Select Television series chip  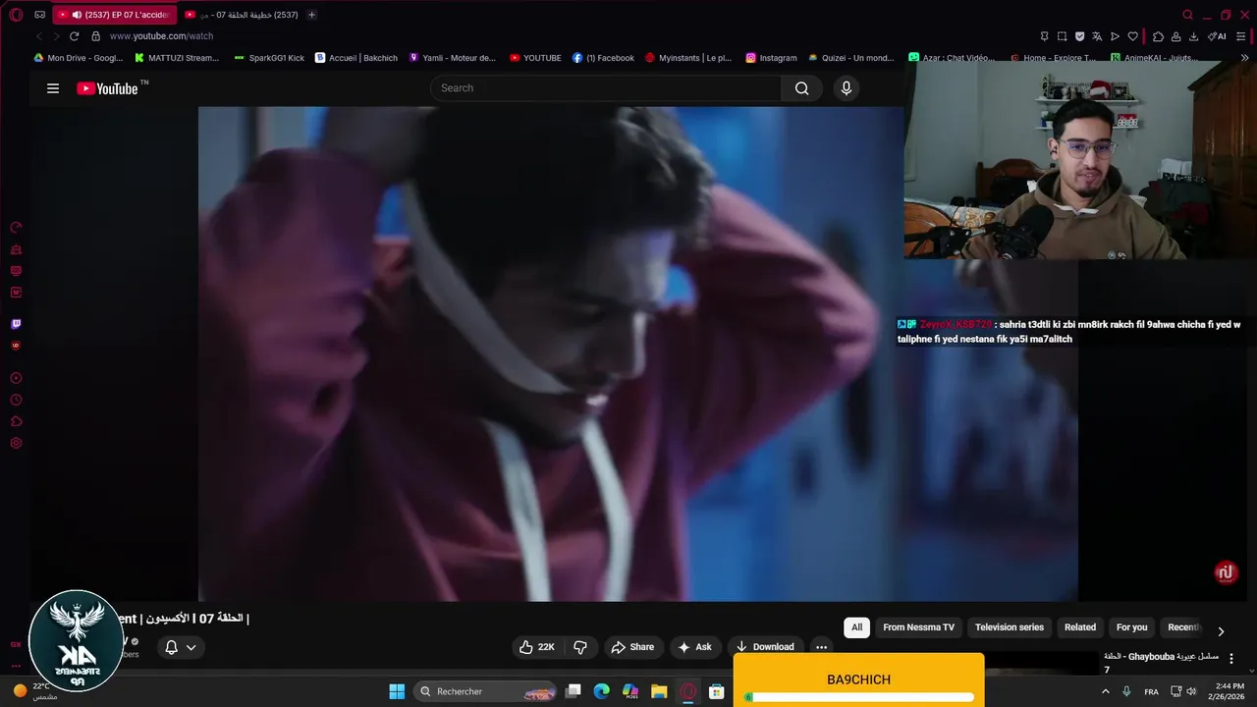pyautogui.click(x=1010, y=627)
